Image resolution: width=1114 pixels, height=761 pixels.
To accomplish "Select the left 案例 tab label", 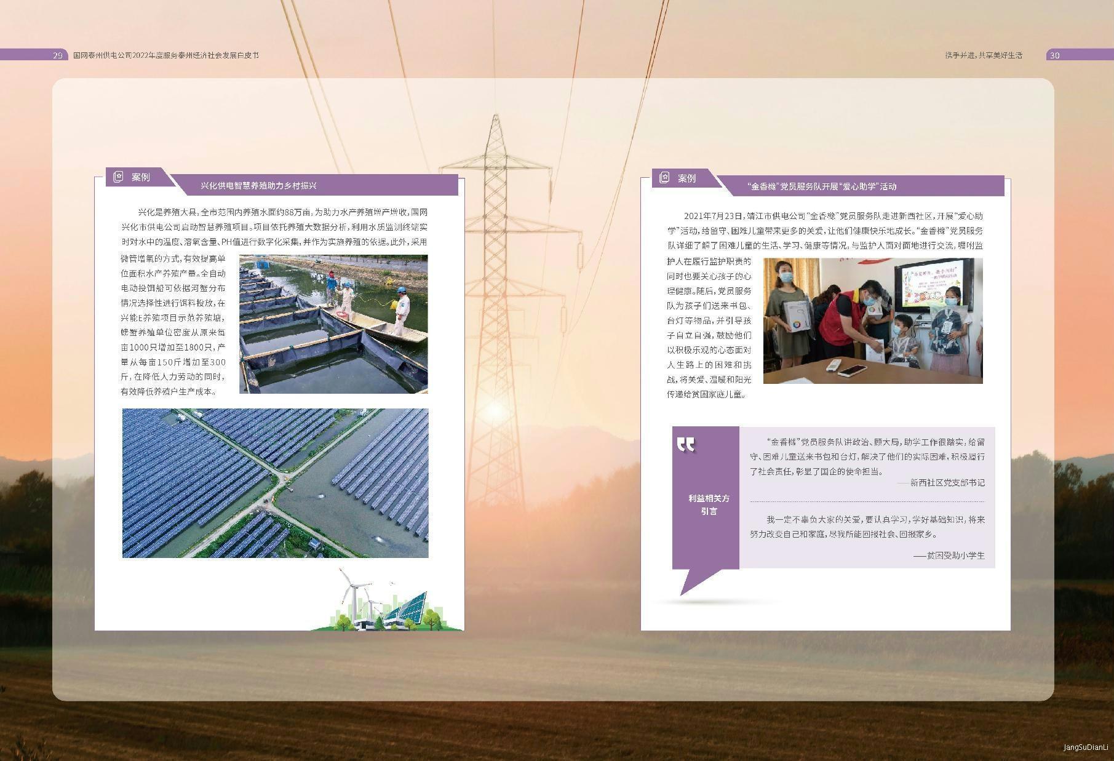I will click(140, 177).
